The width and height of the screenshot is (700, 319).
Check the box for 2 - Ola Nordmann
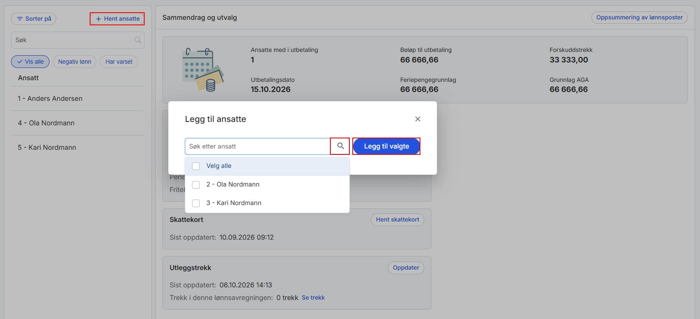[196, 184]
